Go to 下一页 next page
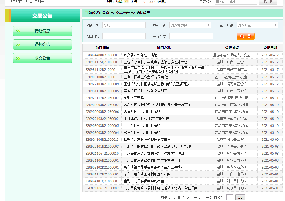 207,197
